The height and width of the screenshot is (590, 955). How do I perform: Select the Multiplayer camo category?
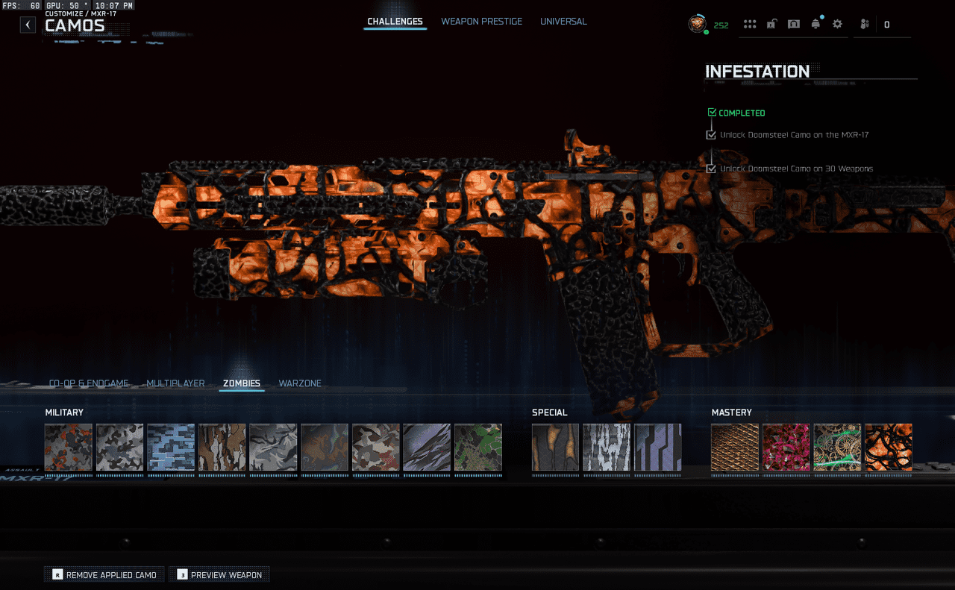pyautogui.click(x=175, y=383)
